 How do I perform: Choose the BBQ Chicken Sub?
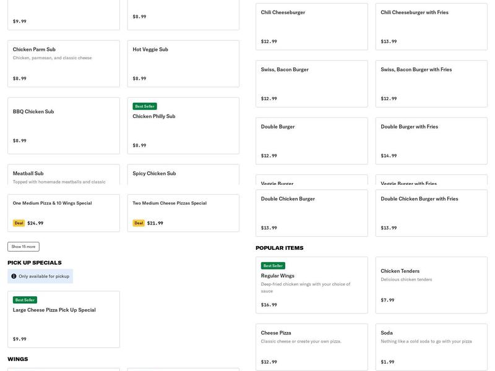63,126
